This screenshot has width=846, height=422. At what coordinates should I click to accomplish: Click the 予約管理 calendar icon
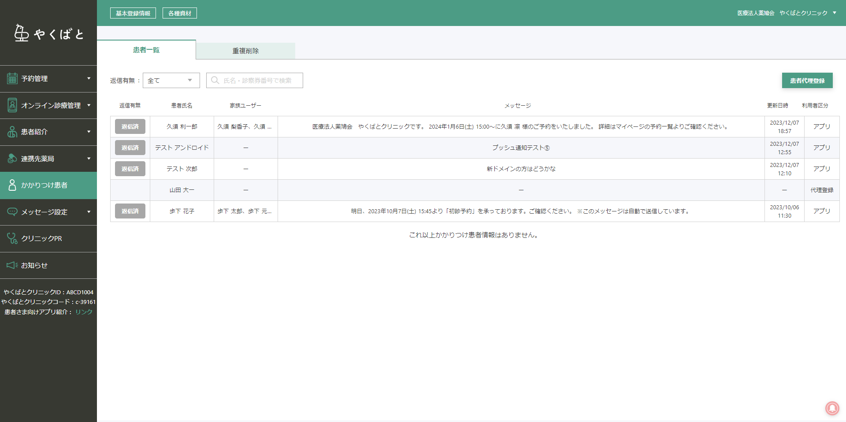pyautogui.click(x=12, y=78)
